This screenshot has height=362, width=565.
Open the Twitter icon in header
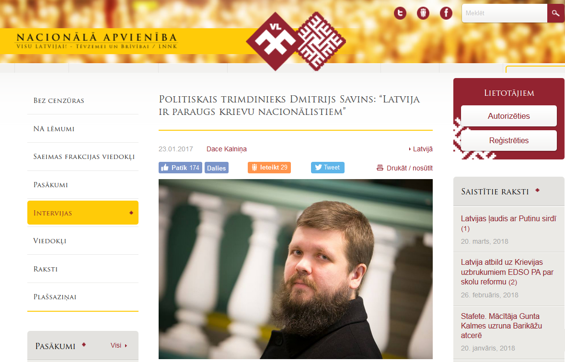[400, 13]
